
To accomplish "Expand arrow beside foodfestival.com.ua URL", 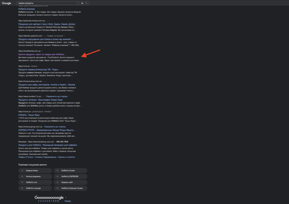I will point(42,51).
